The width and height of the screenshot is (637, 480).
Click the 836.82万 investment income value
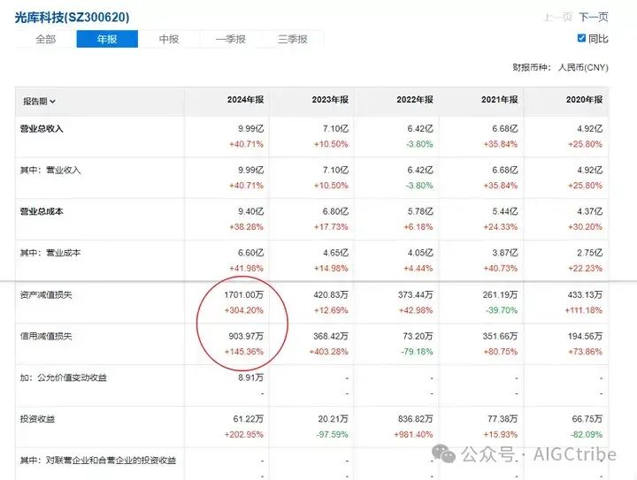coord(416,419)
